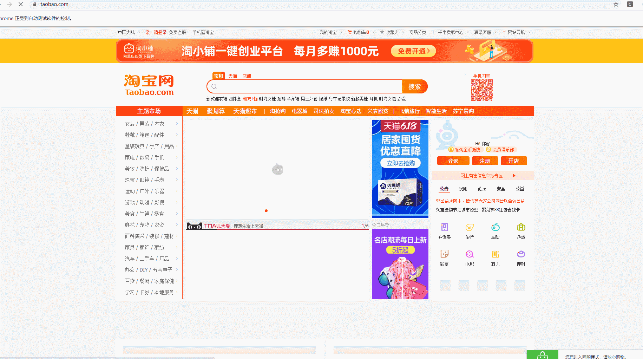Expand the 我的淘宝 dropdown
The image size is (643, 359).
(x=341, y=32)
